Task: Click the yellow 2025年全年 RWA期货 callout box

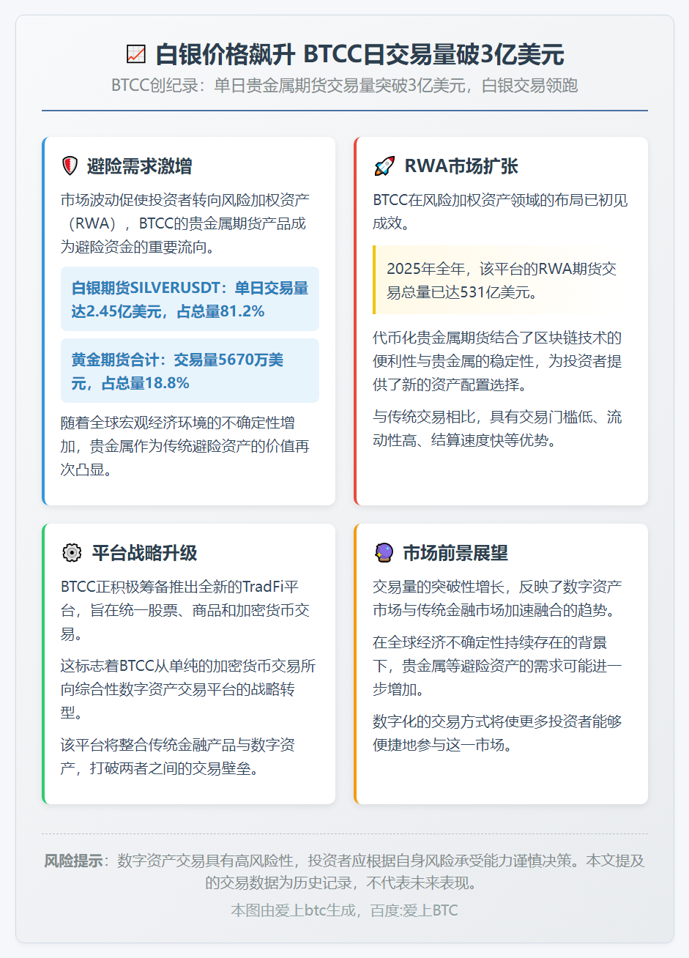Action: [x=502, y=280]
